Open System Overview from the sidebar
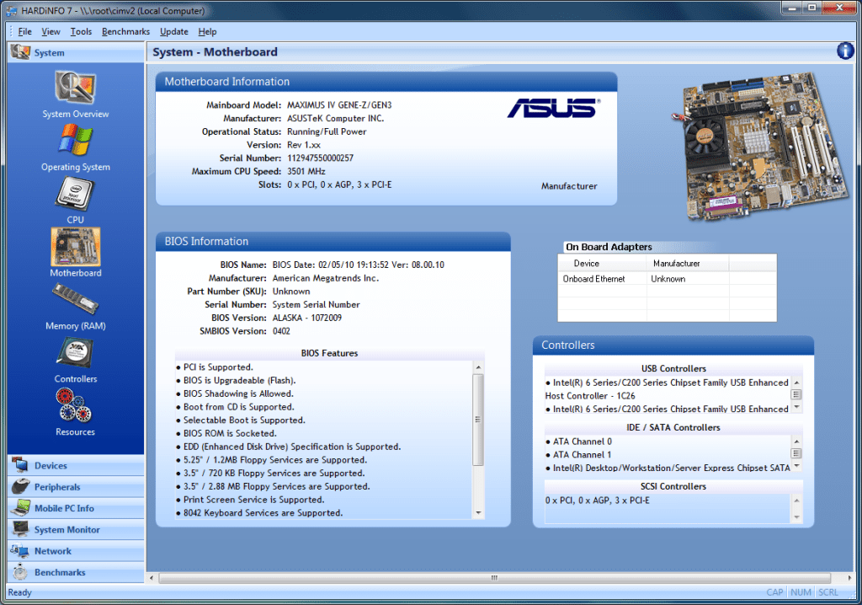Viewport: 862px width, 605px height. [x=75, y=93]
